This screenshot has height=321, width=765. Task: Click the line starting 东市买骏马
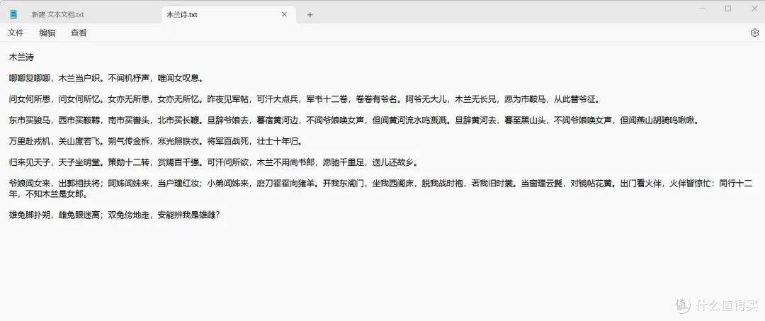point(353,120)
